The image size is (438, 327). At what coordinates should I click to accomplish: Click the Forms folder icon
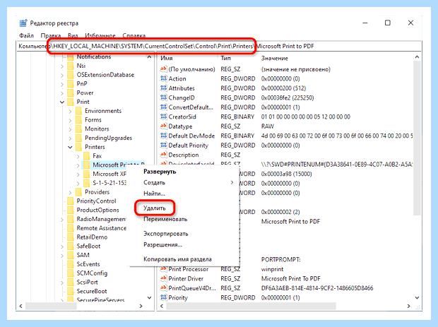(x=79, y=119)
